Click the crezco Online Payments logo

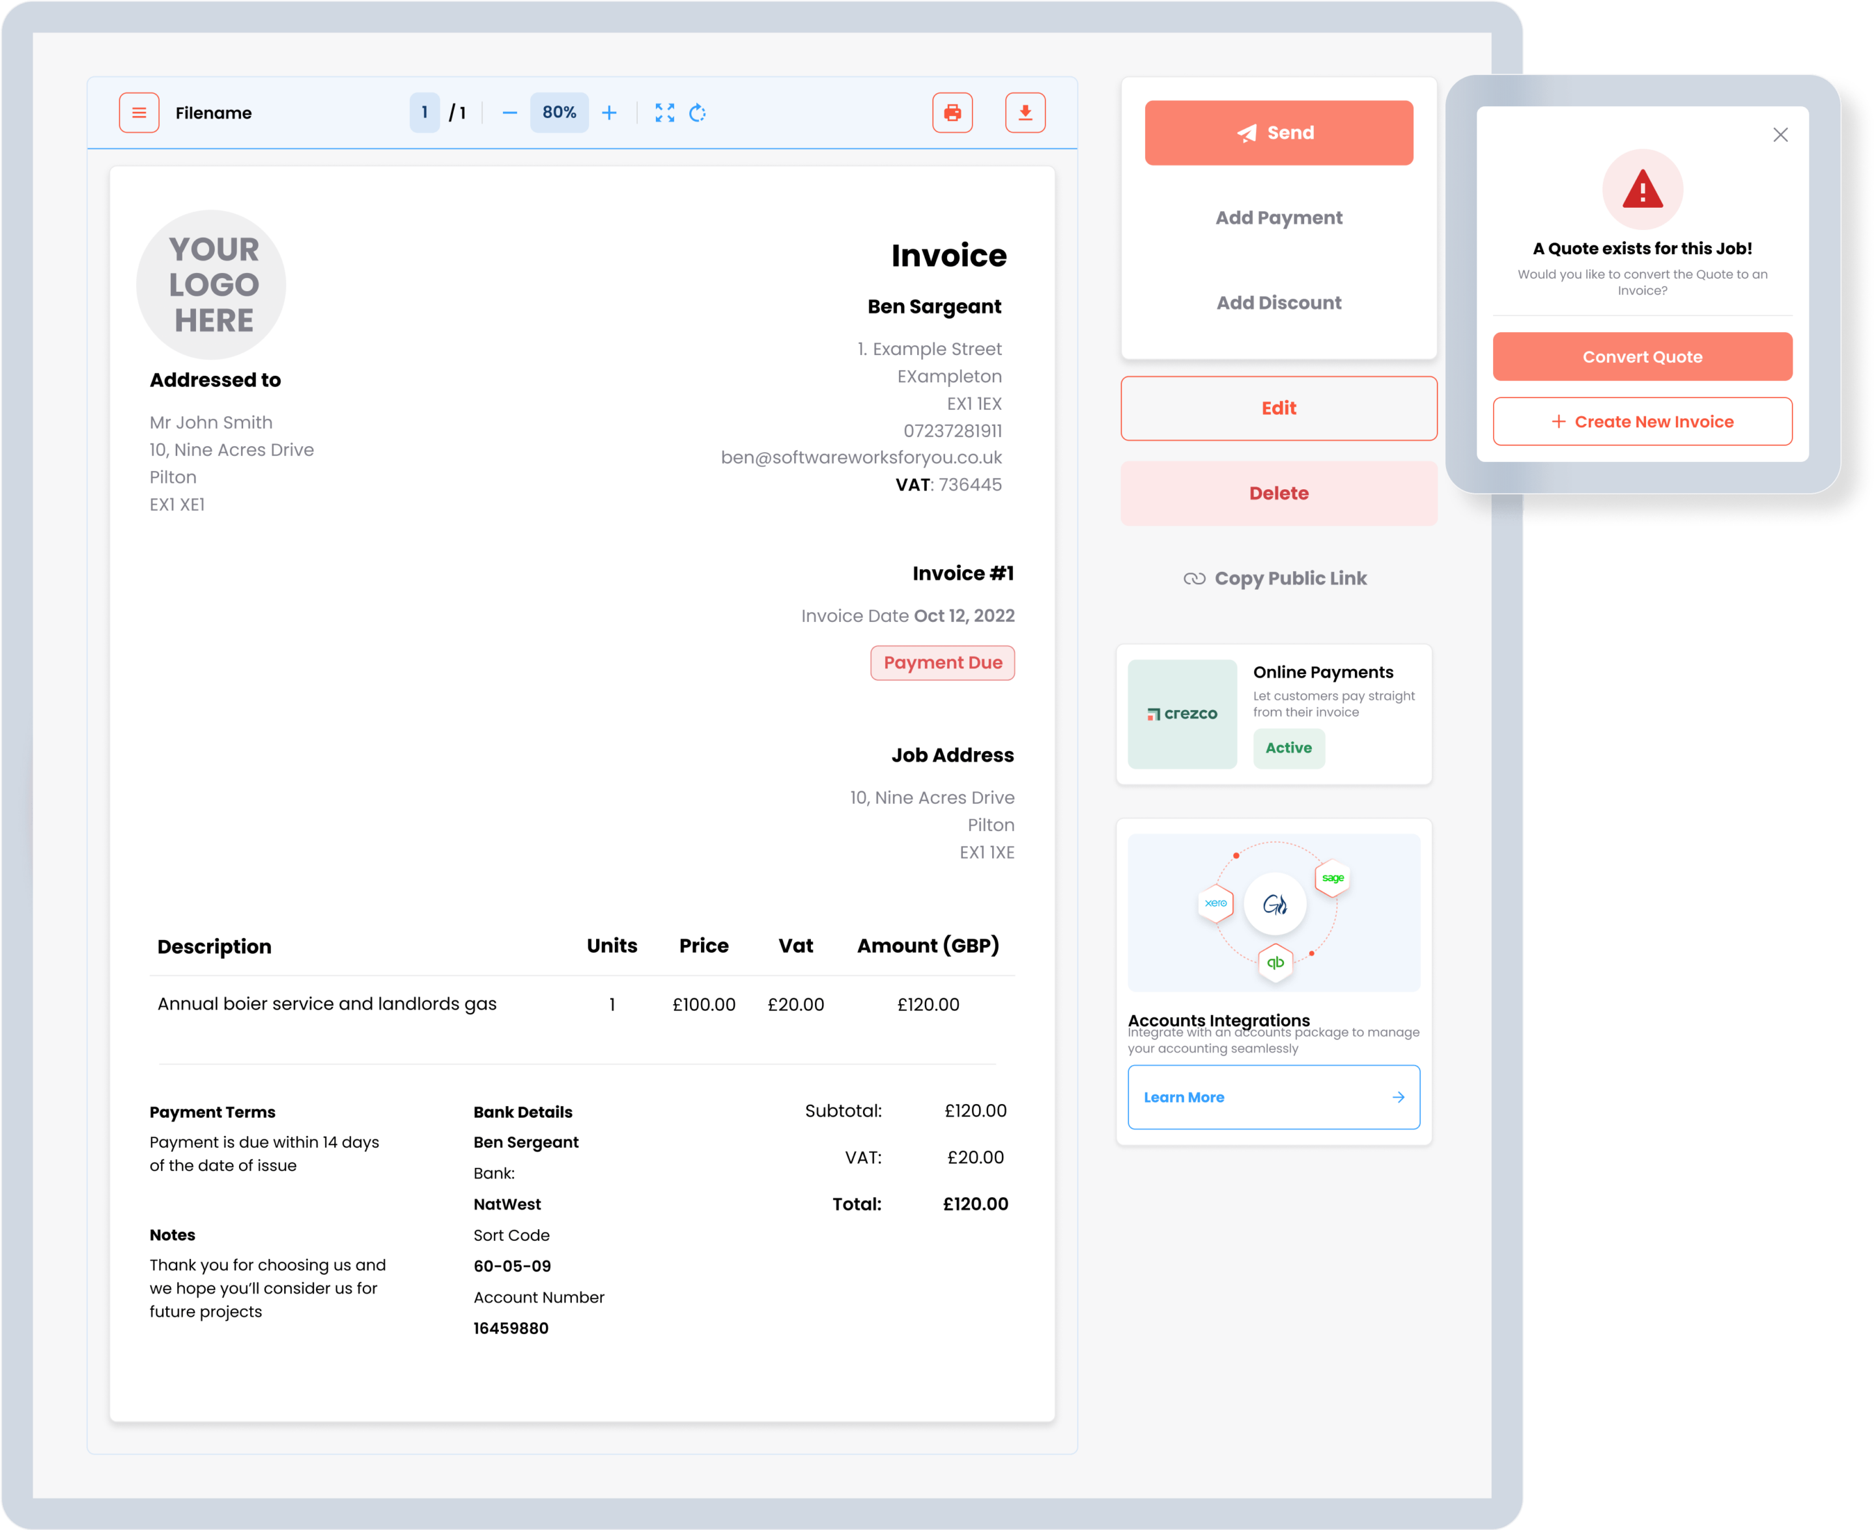(1182, 714)
